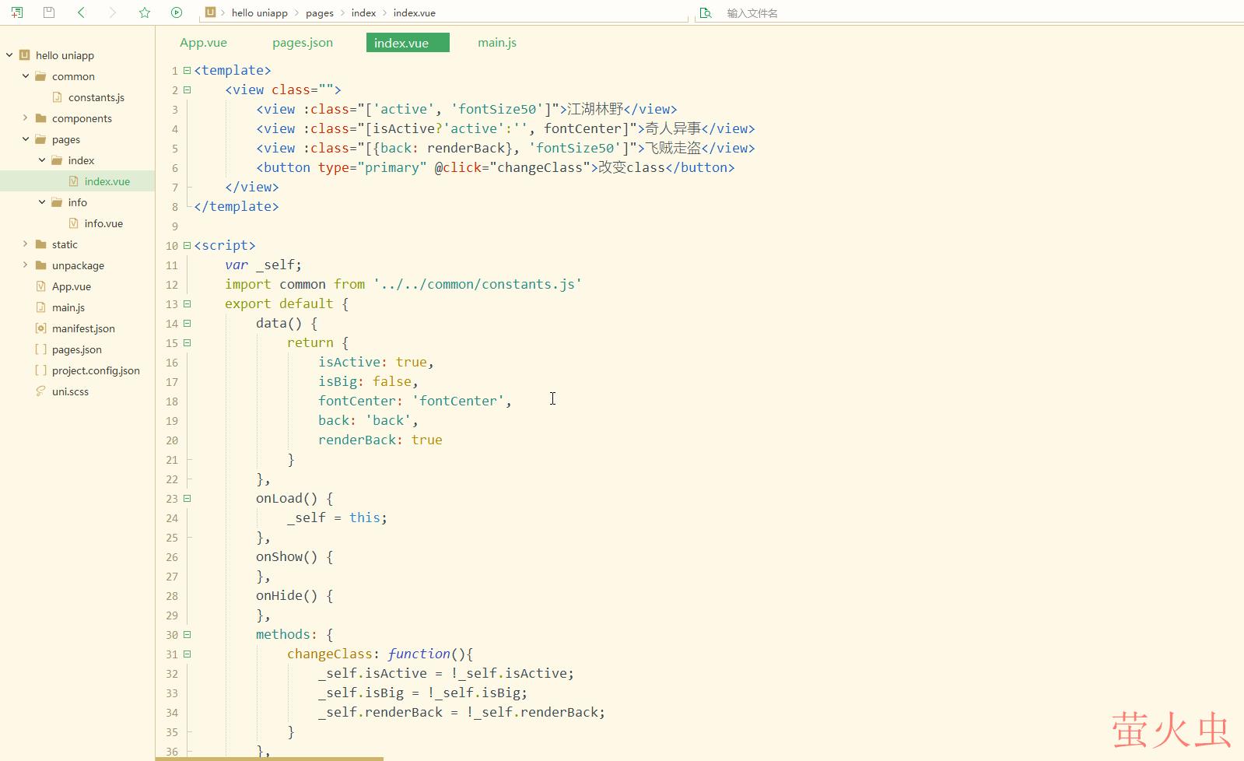Screen dimensions: 1244x761
Task: Click the manifest.json file icon
Action: coord(41,328)
